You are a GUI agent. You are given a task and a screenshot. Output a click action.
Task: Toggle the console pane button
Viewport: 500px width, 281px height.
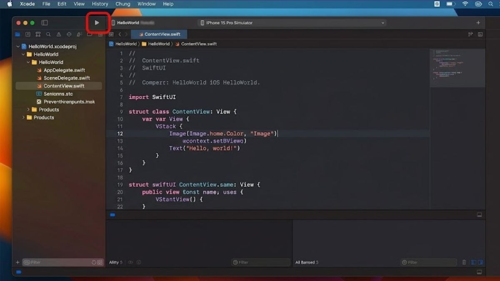[x=480, y=262]
